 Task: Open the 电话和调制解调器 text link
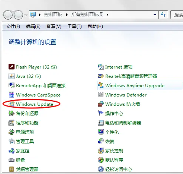point(123,123)
